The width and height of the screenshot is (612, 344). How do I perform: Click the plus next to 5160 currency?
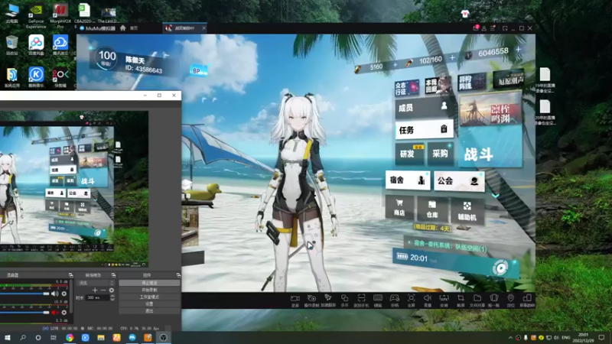[x=395, y=65]
